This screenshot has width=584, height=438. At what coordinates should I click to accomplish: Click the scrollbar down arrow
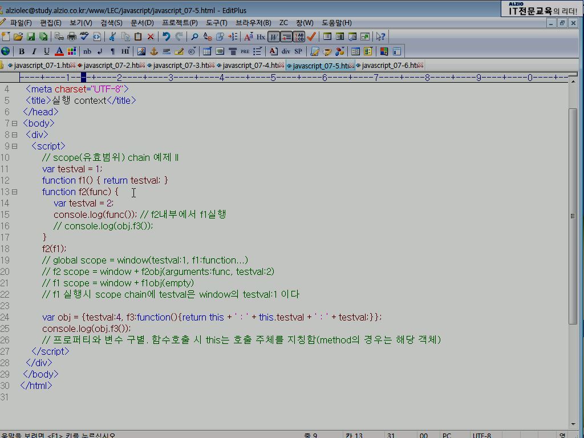(573, 424)
